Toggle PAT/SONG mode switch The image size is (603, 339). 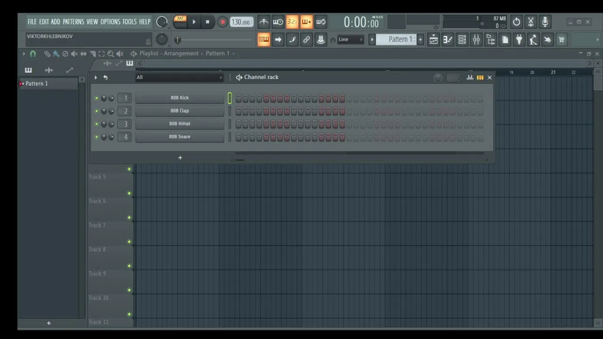(x=180, y=21)
